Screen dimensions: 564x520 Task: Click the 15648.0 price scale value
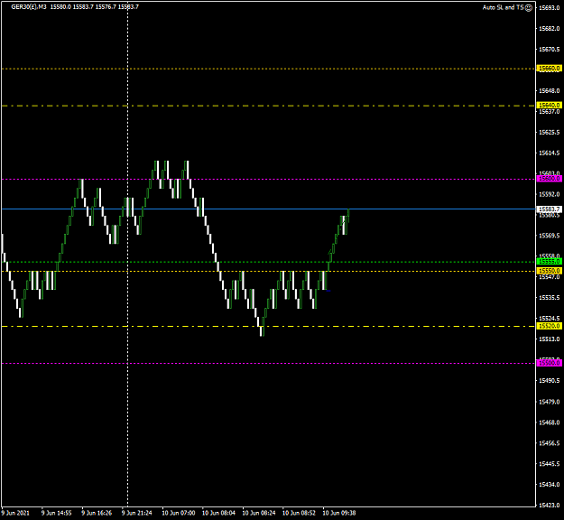tap(550, 91)
